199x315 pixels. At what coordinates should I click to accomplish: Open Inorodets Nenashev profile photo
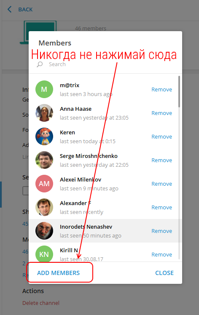(44, 231)
